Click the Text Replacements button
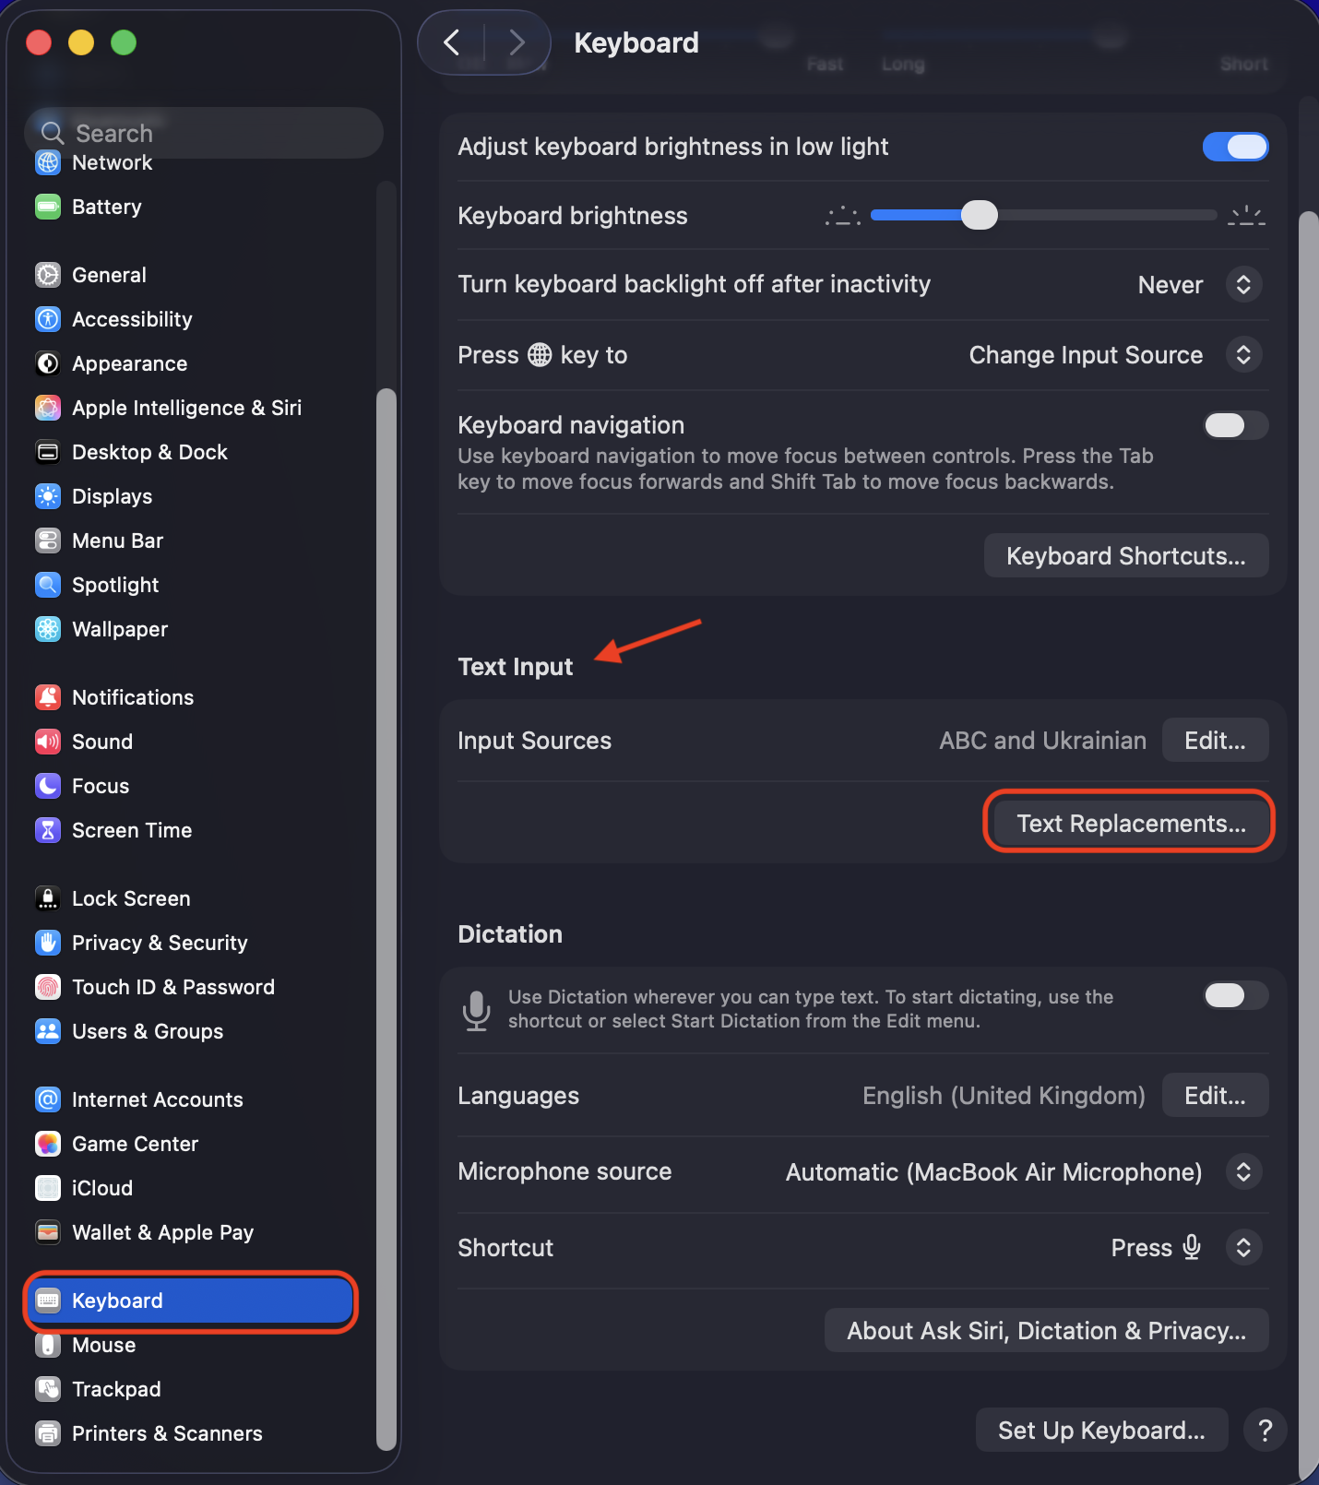 tap(1128, 822)
